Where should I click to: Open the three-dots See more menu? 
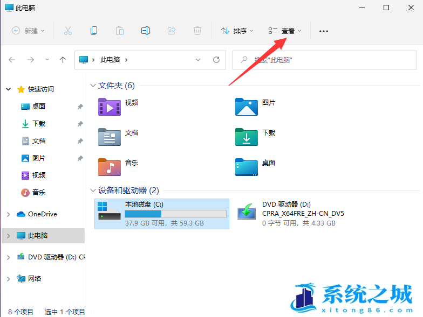click(x=324, y=31)
